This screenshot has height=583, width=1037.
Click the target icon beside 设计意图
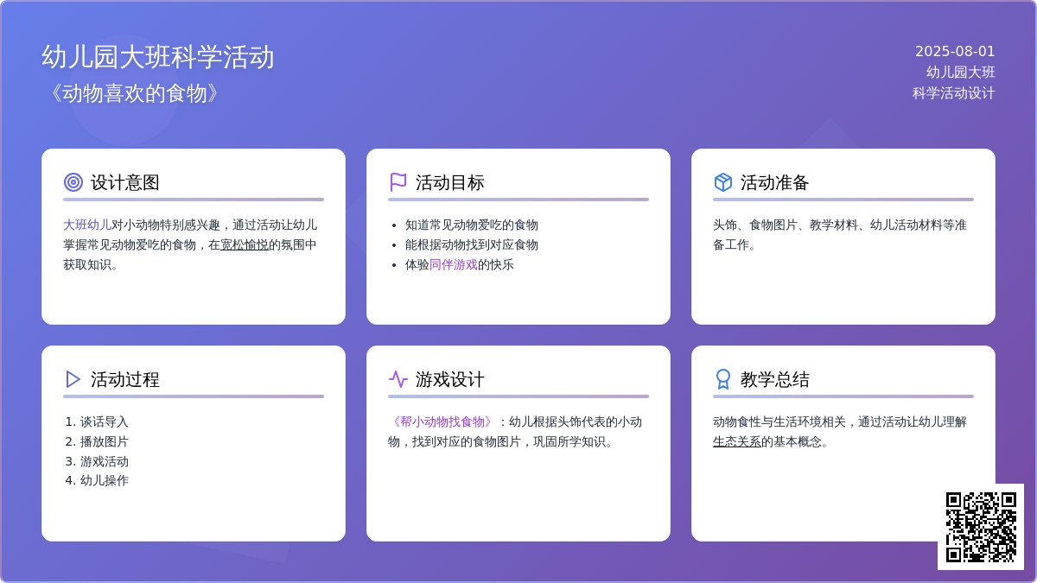pyautogui.click(x=73, y=182)
